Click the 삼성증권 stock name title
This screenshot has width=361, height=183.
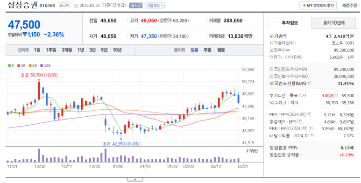(22, 5)
